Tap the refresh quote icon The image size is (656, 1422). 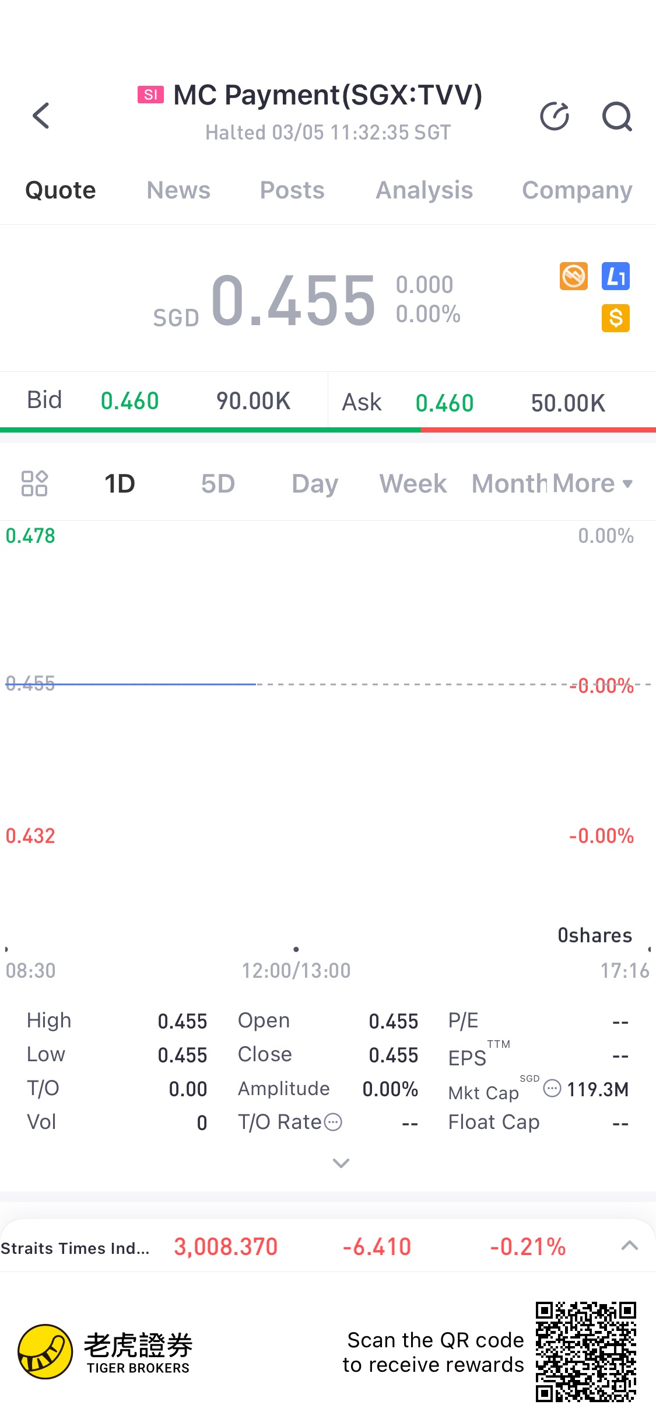coord(554,116)
